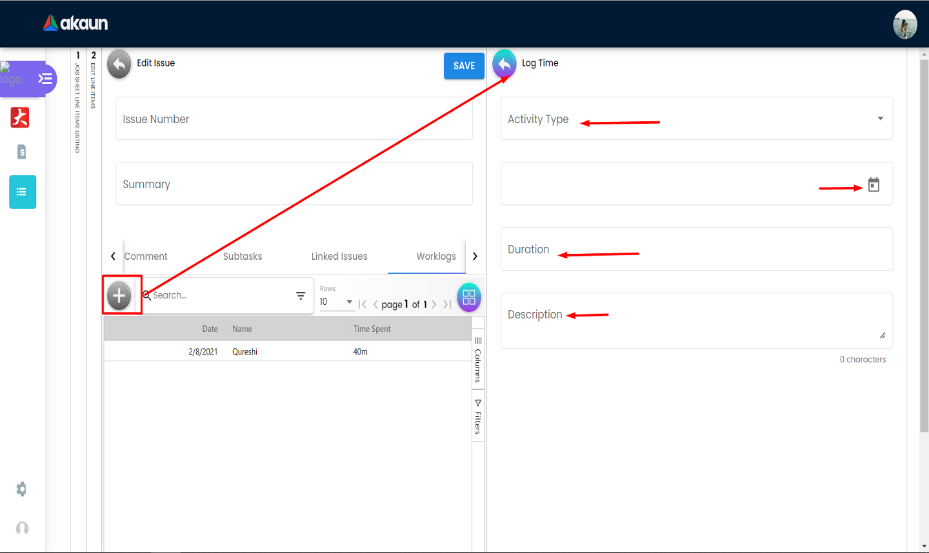Focus the Issue Number field
929x553 pixels.
(294, 119)
